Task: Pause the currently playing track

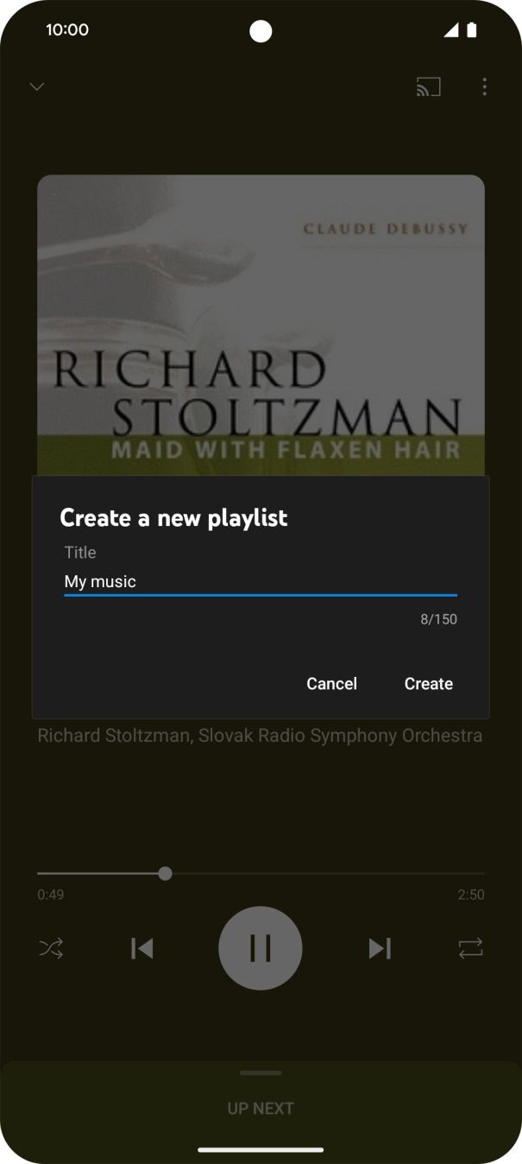Action: pos(261,947)
